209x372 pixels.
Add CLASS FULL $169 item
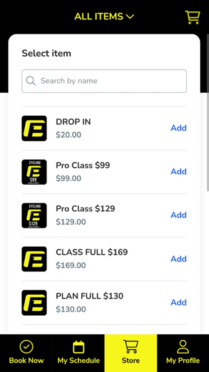click(x=179, y=259)
